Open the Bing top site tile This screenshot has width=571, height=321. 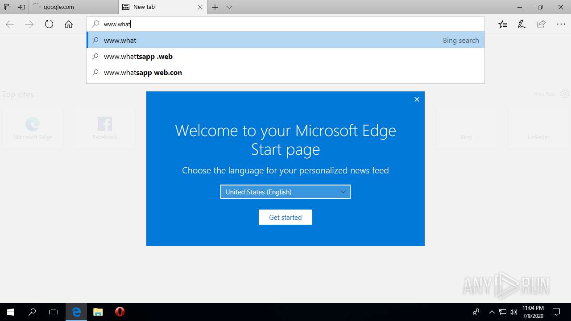click(x=466, y=128)
